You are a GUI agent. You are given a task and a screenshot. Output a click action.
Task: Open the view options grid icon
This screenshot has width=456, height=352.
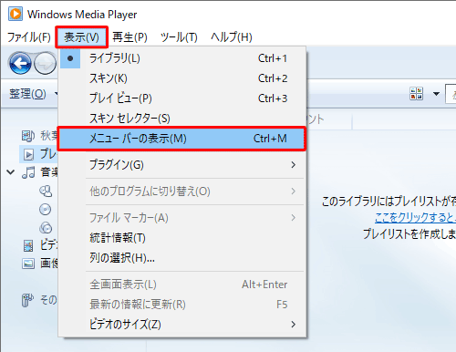pyautogui.click(x=416, y=94)
